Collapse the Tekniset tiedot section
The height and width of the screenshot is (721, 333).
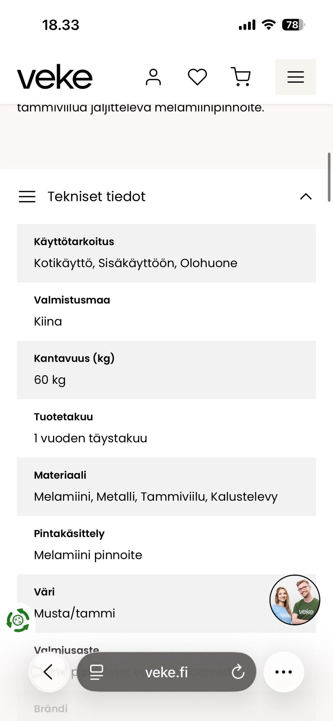306,196
